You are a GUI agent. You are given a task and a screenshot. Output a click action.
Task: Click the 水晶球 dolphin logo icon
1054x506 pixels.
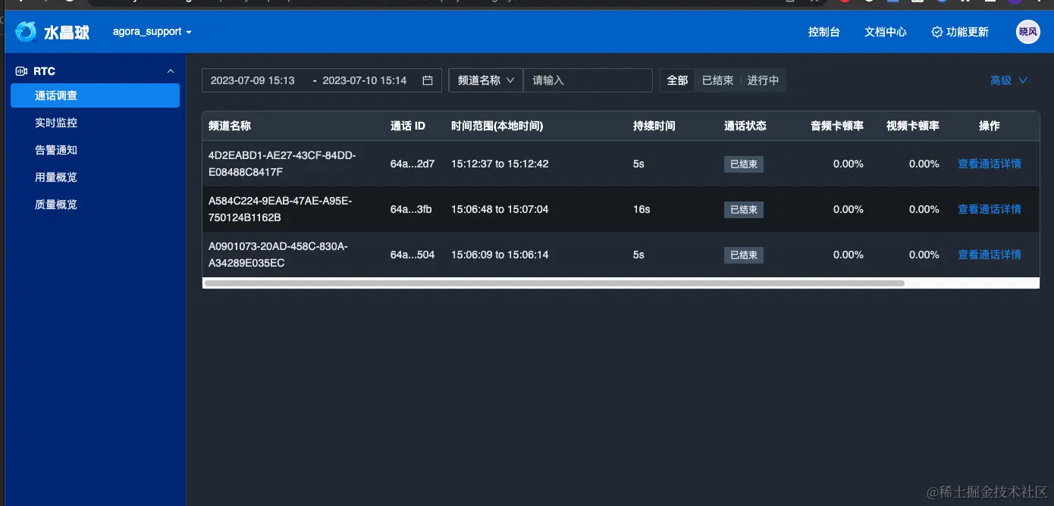[x=26, y=32]
